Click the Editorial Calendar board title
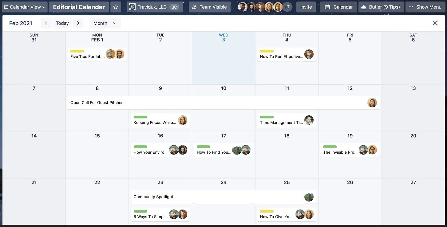 (x=79, y=6)
